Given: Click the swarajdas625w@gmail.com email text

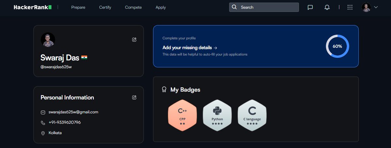Looking at the screenshot, I should click(73, 112).
